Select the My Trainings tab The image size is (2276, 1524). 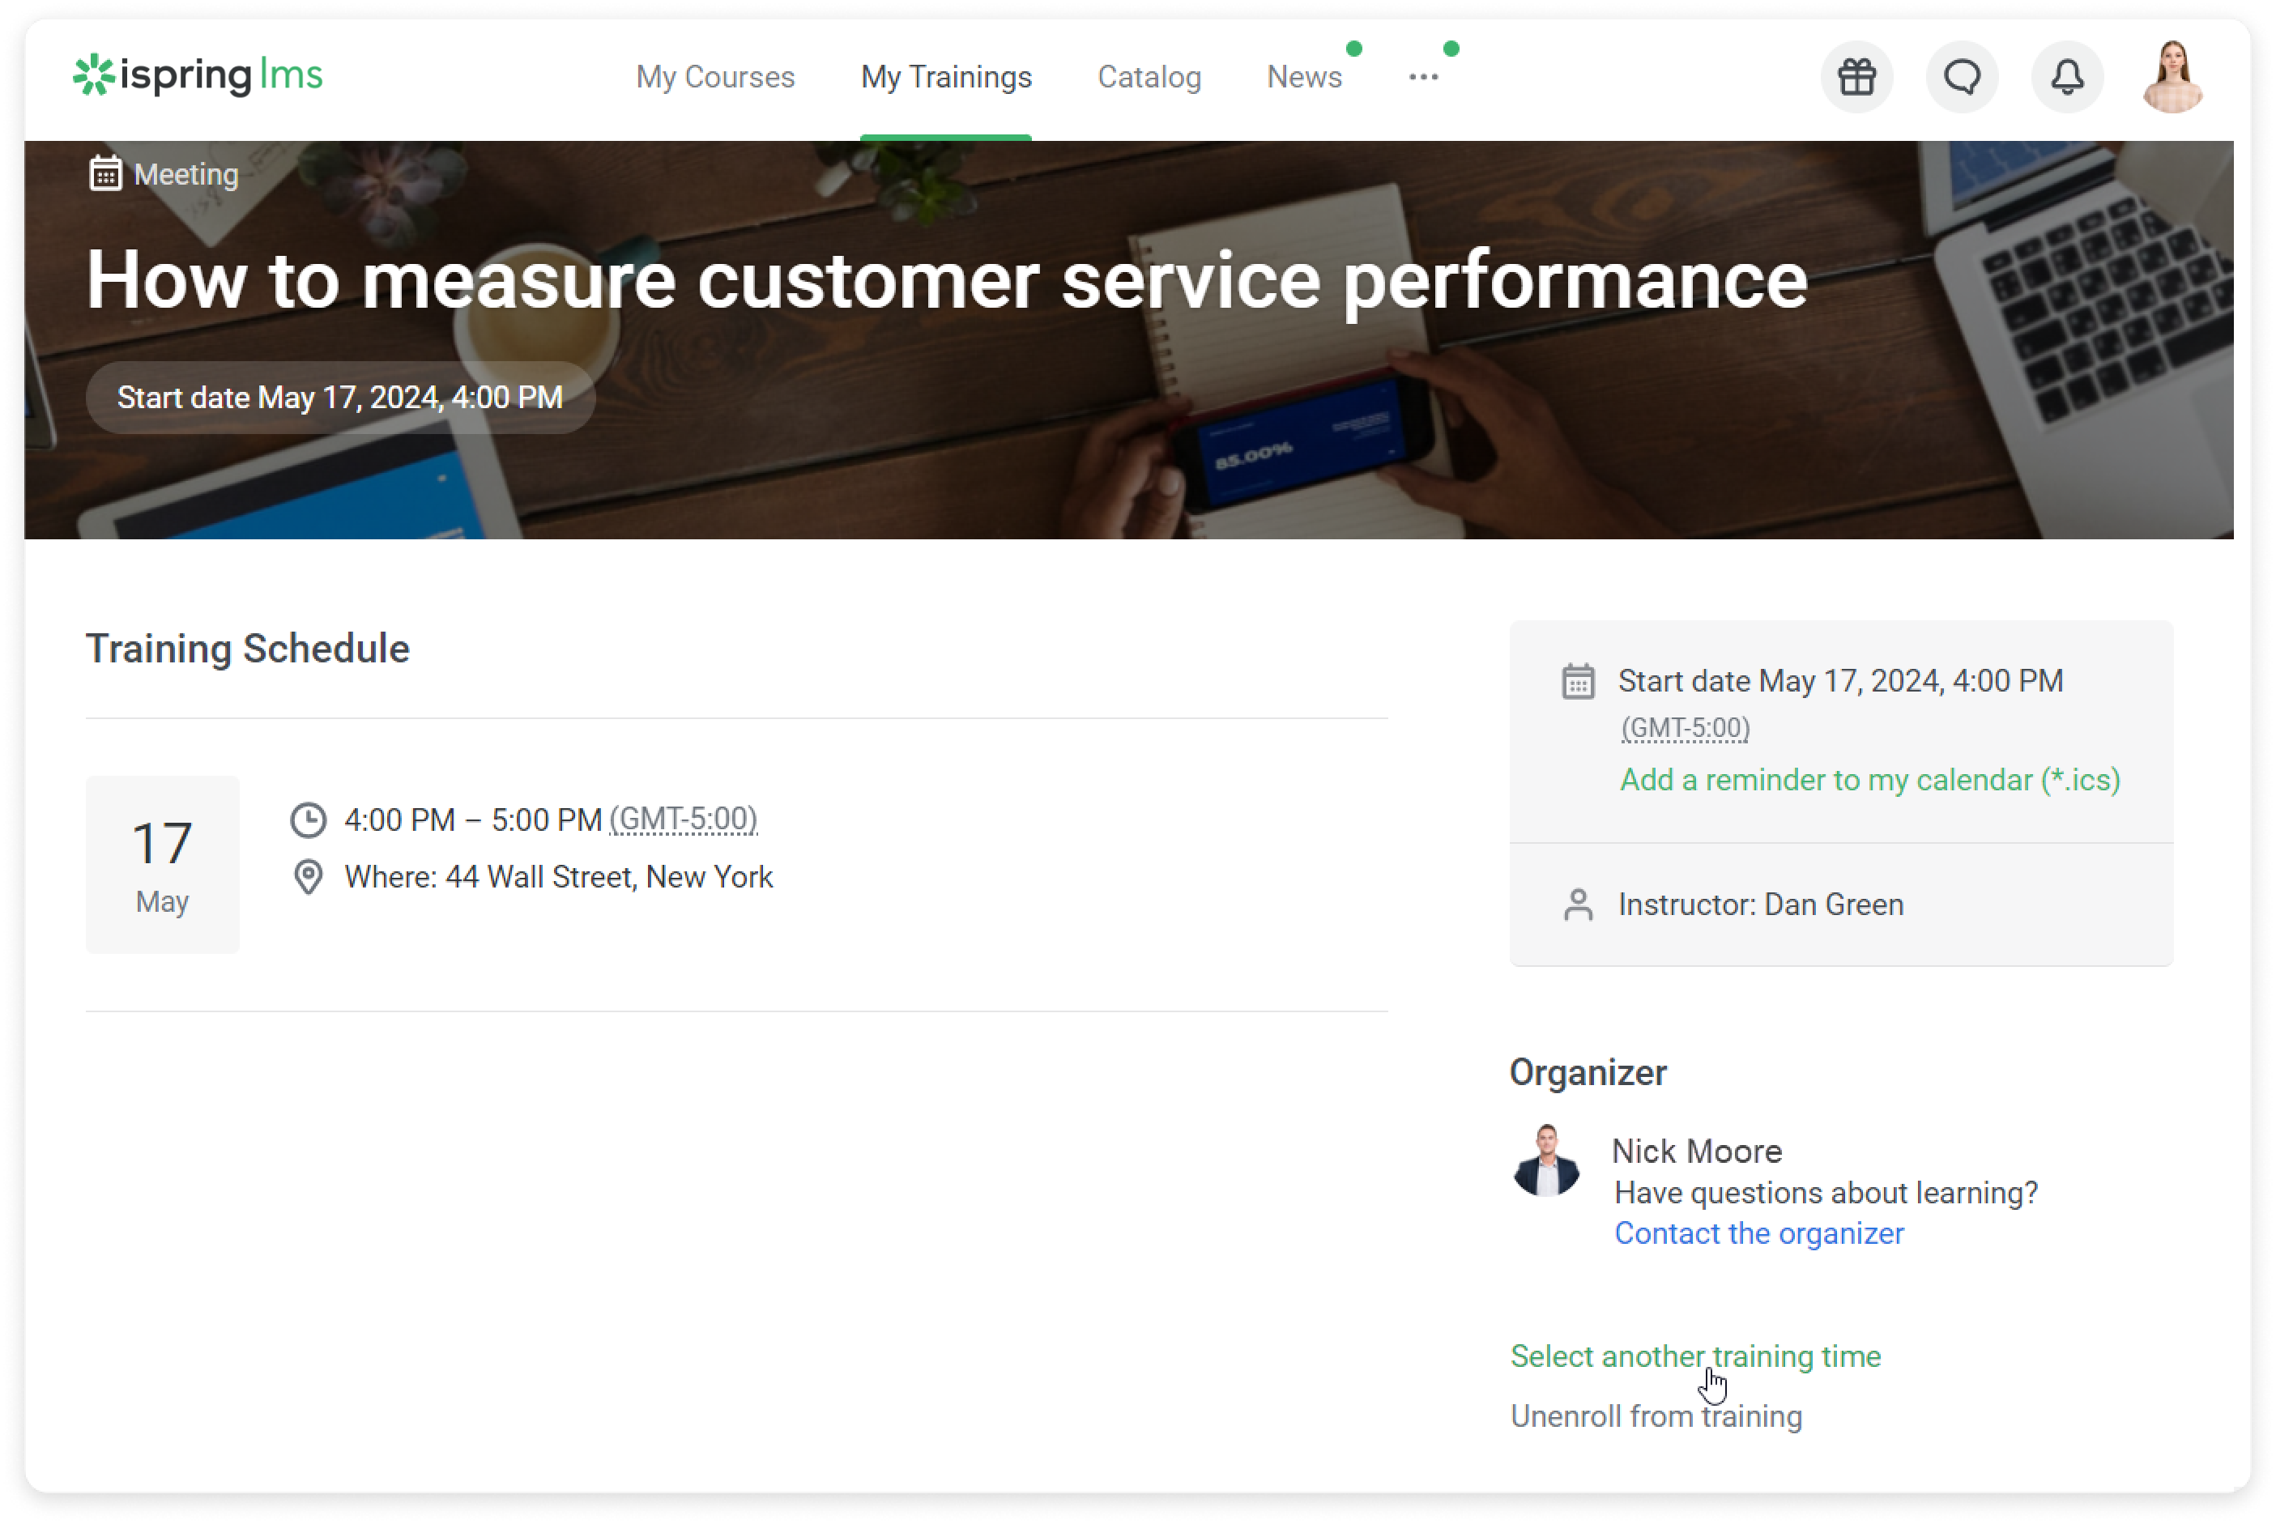click(x=945, y=77)
